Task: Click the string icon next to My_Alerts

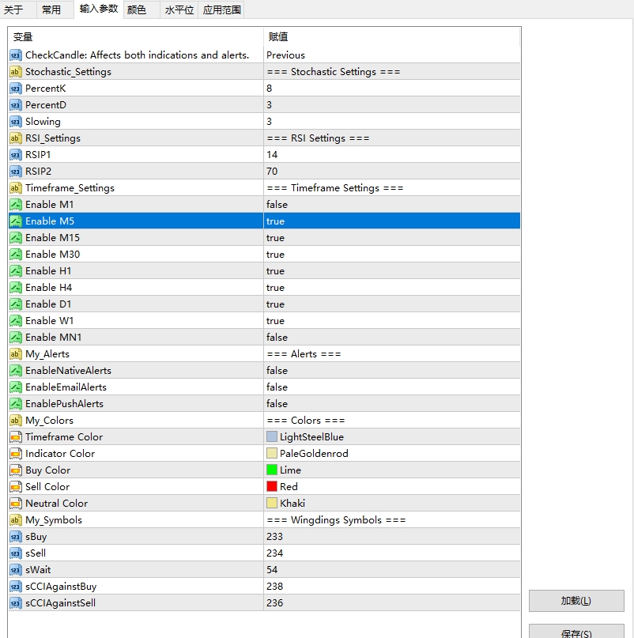Action: 16,354
